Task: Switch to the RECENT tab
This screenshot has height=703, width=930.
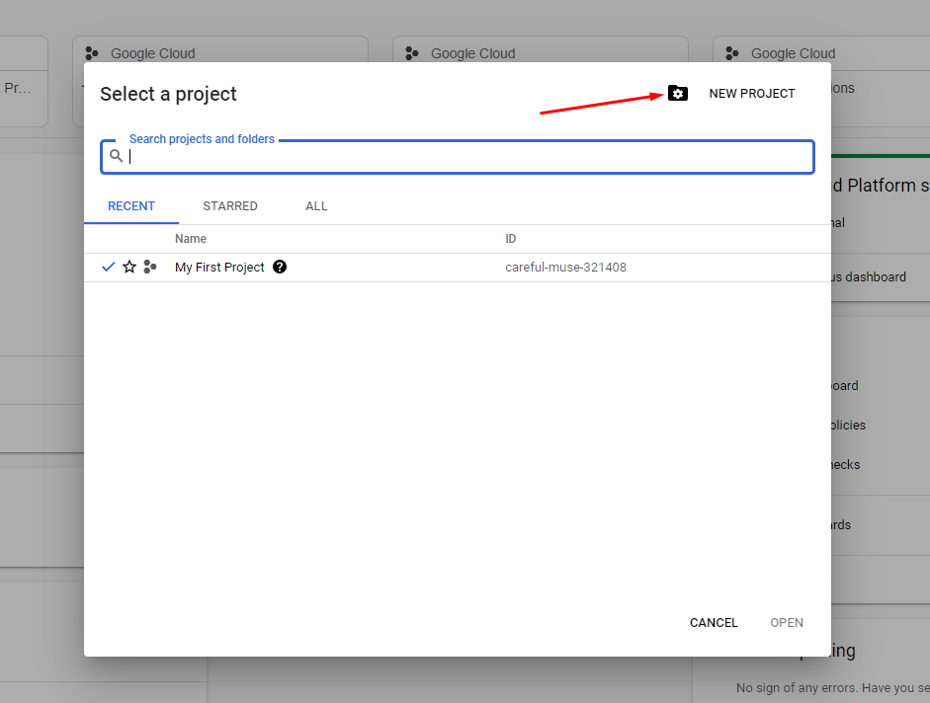Action: pos(131,206)
